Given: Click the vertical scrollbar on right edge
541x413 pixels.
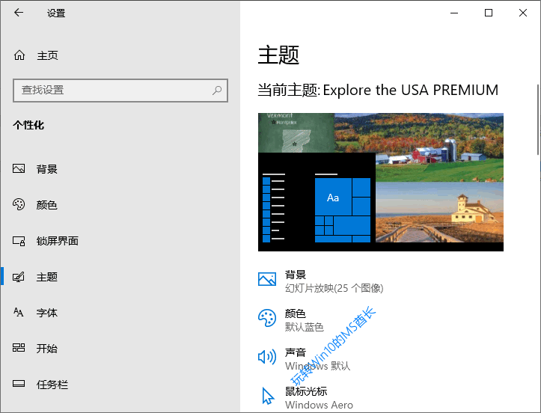Looking at the screenshot, I should [537, 120].
